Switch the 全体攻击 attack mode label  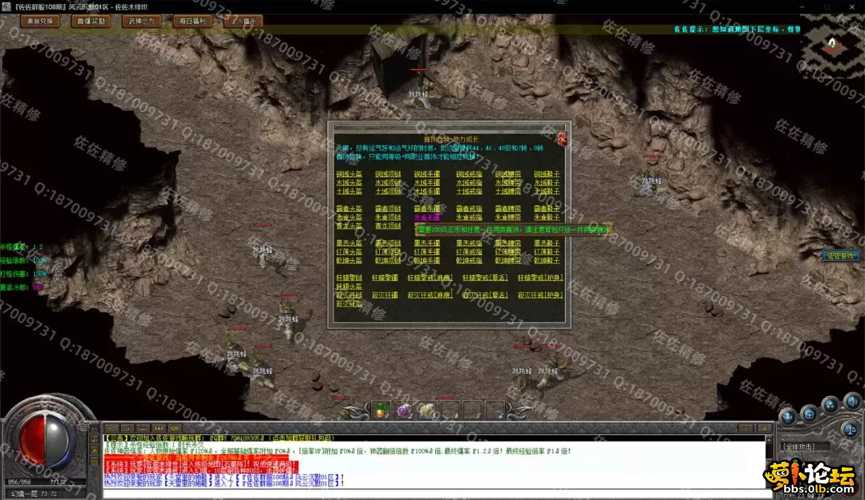(798, 447)
